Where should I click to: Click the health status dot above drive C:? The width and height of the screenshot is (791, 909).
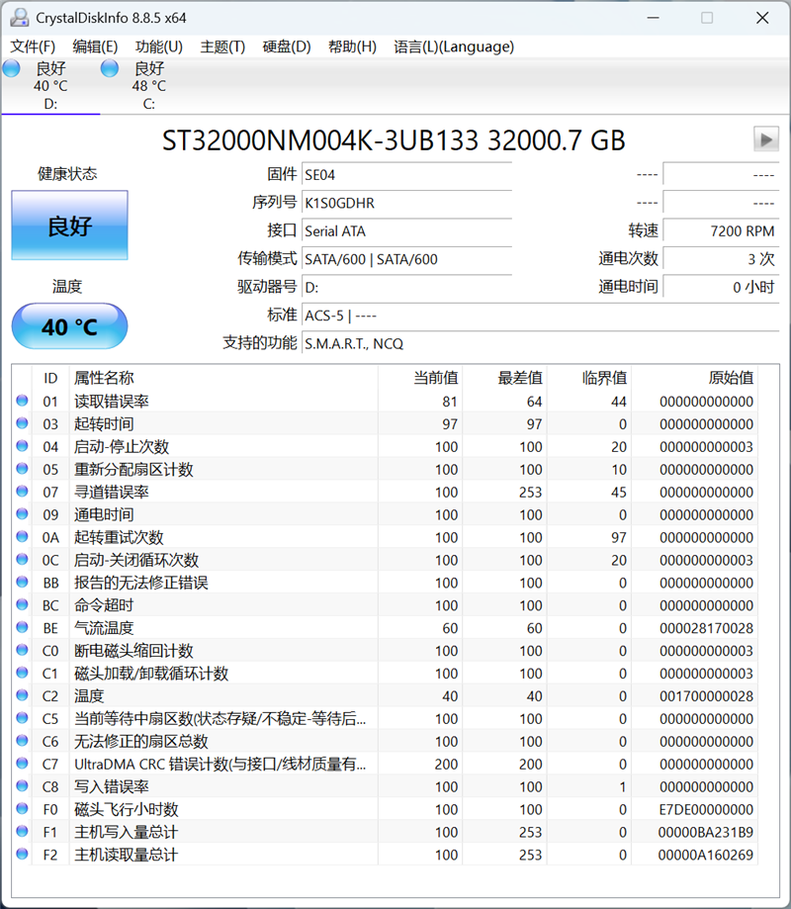tap(107, 68)
